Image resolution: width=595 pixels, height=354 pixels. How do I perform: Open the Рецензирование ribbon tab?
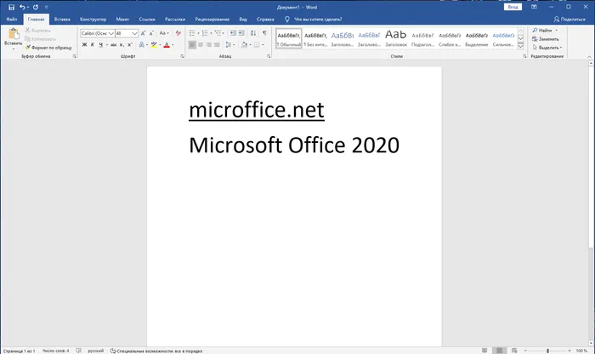click(x=212, y=19)
